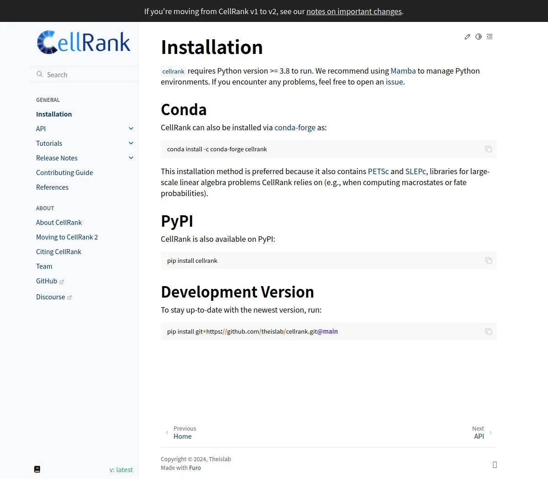This screenshot has height=479, width=548.
Task: Expand the Release Notes sidebar section
Action: click(131, 158)
